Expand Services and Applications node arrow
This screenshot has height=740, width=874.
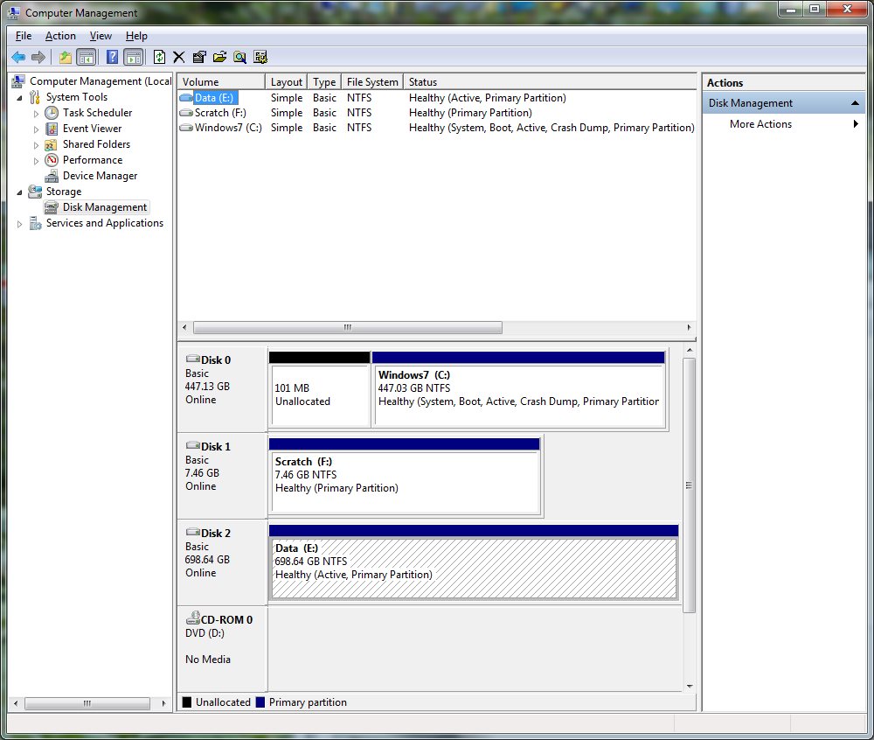(x=19, y=224)
